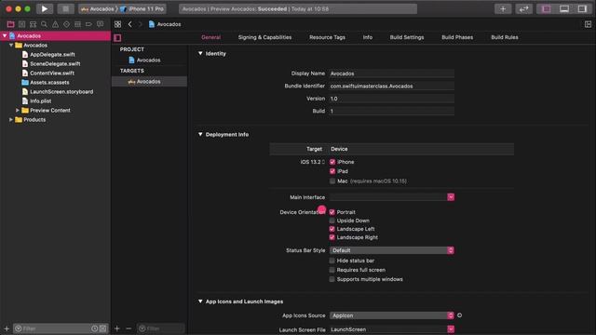596x335 pixels.
Task: Expand the Products folder
Action: click(11, 120)
